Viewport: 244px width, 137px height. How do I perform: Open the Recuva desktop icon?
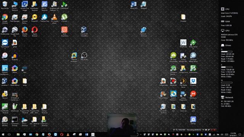(x=5, y=95)
